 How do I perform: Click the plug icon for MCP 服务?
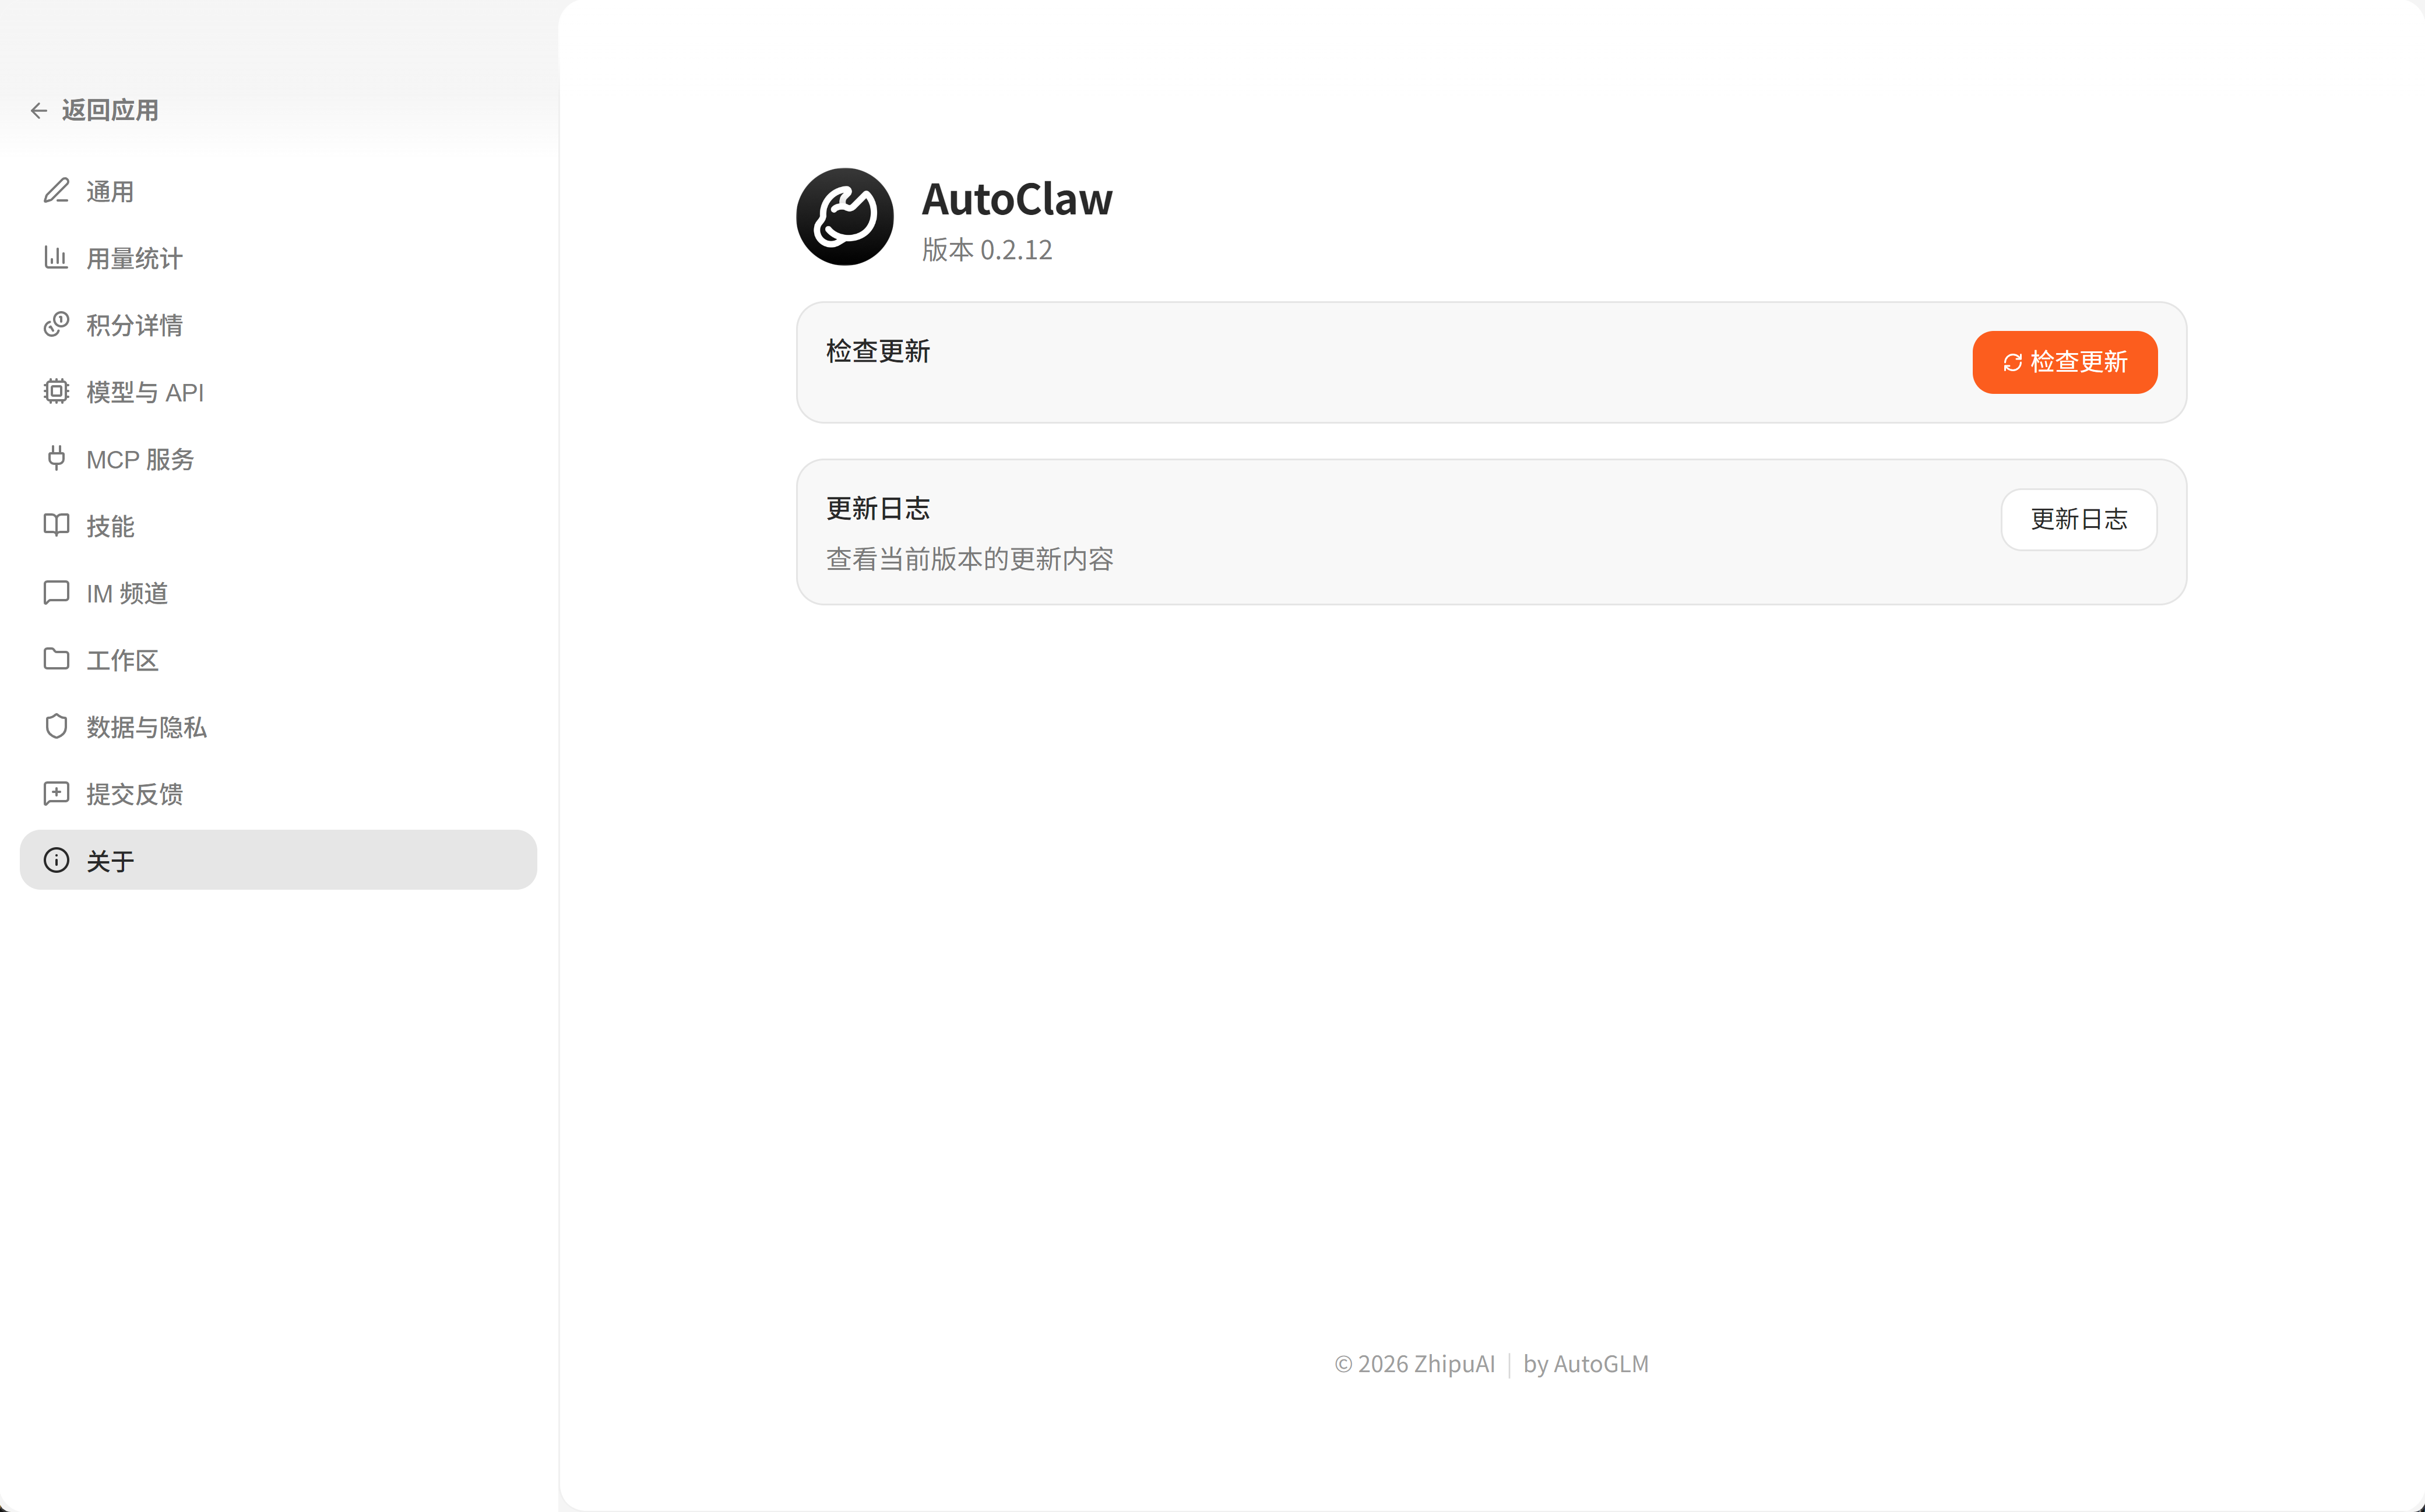click(56, 458)
